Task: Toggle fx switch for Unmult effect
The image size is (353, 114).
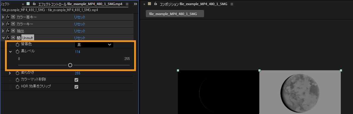Action: (8, 38)
